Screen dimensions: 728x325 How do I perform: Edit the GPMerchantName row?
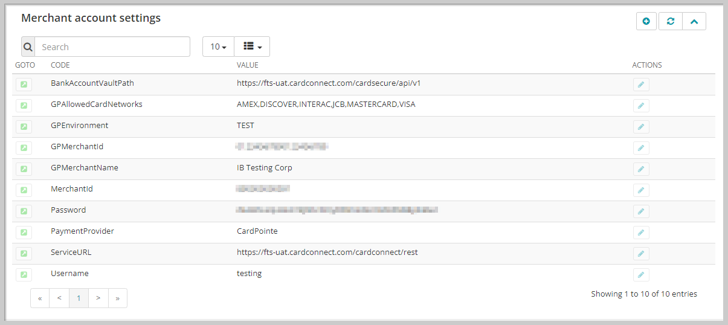tap(641, 169)
